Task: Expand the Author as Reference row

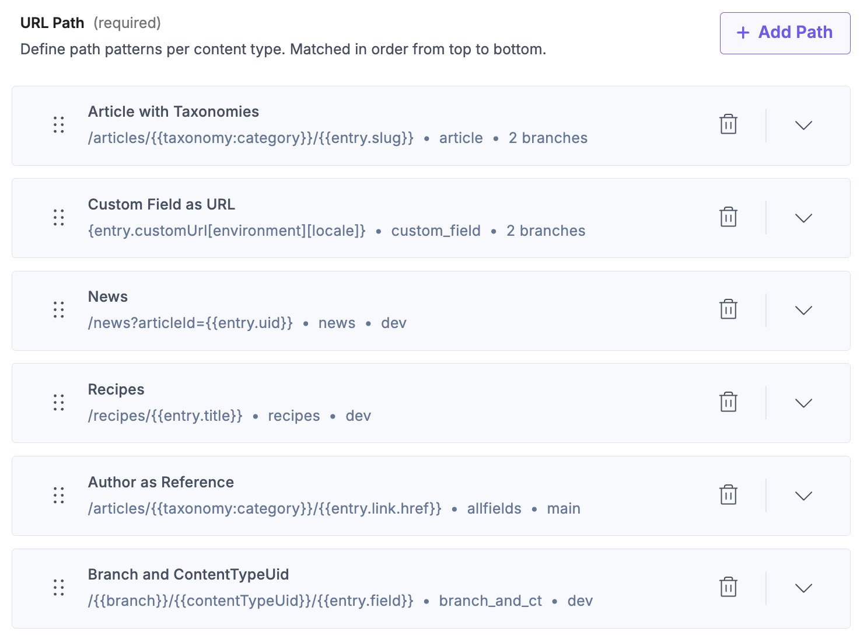Action: pyautogui.click(x=803, y=496)
